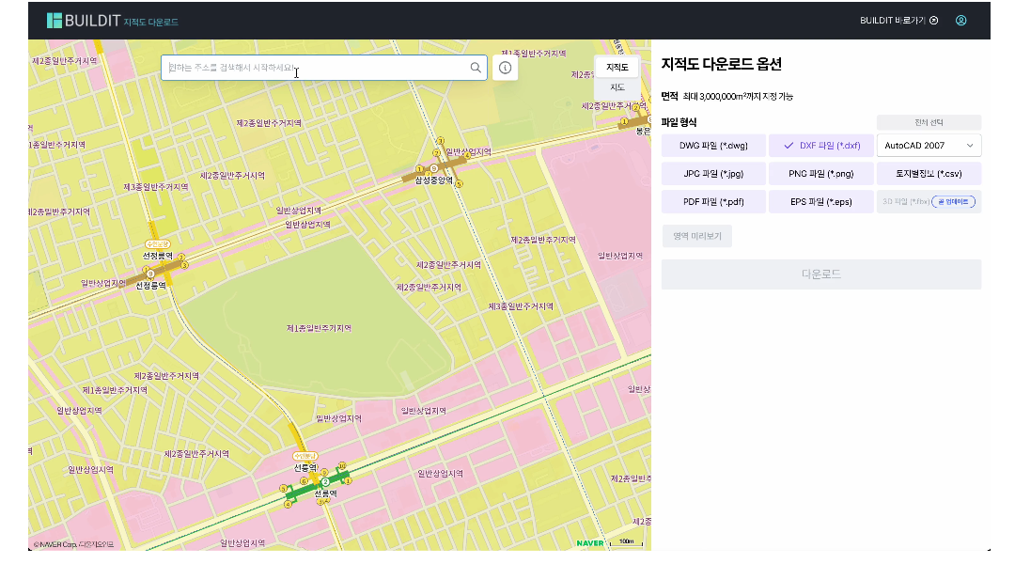Open the info icon beside the search bar
The image size is (1015, 564).
click(505, 68)
